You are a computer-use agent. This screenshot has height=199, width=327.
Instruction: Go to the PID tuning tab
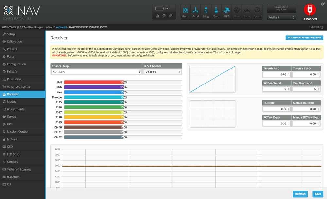click(23, 79)
